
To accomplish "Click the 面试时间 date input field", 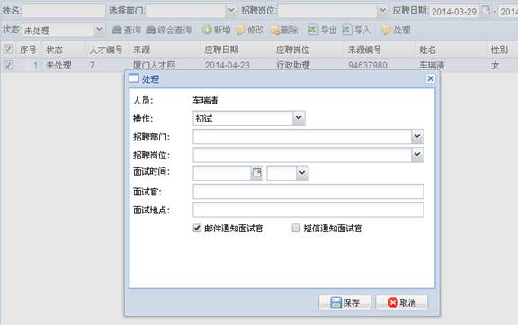I will 222,173.
